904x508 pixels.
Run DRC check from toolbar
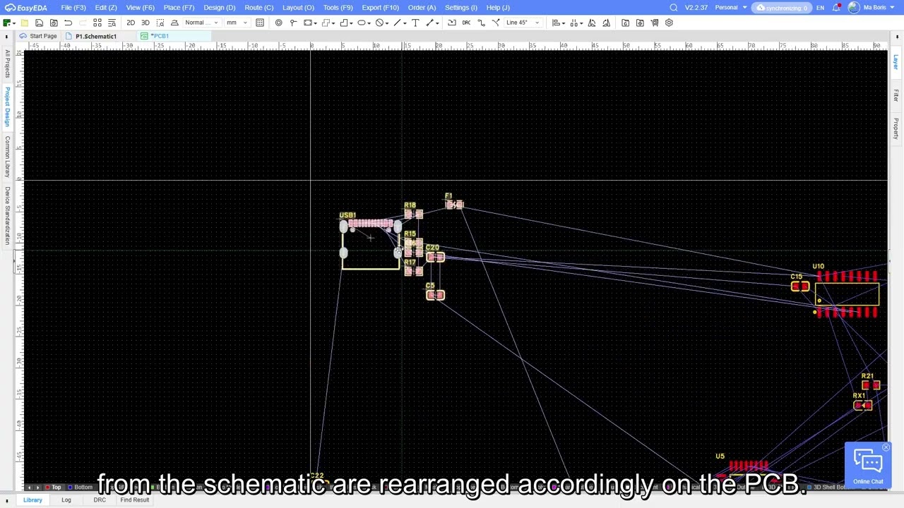click(x=466, y=23)
